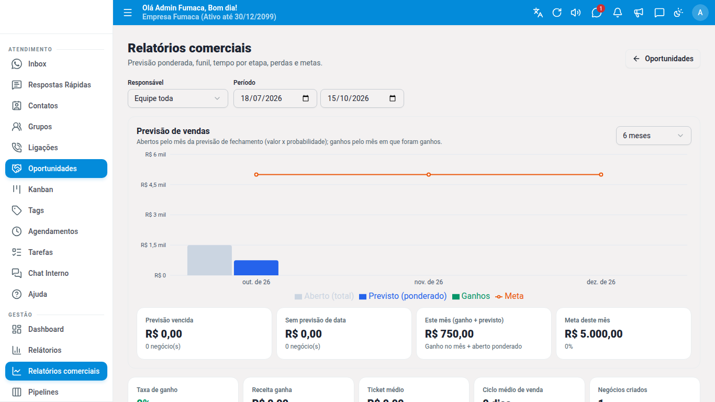Open the Admin avatar "A" menu
The width and height of the screenshot is (715, 402).
700,13
